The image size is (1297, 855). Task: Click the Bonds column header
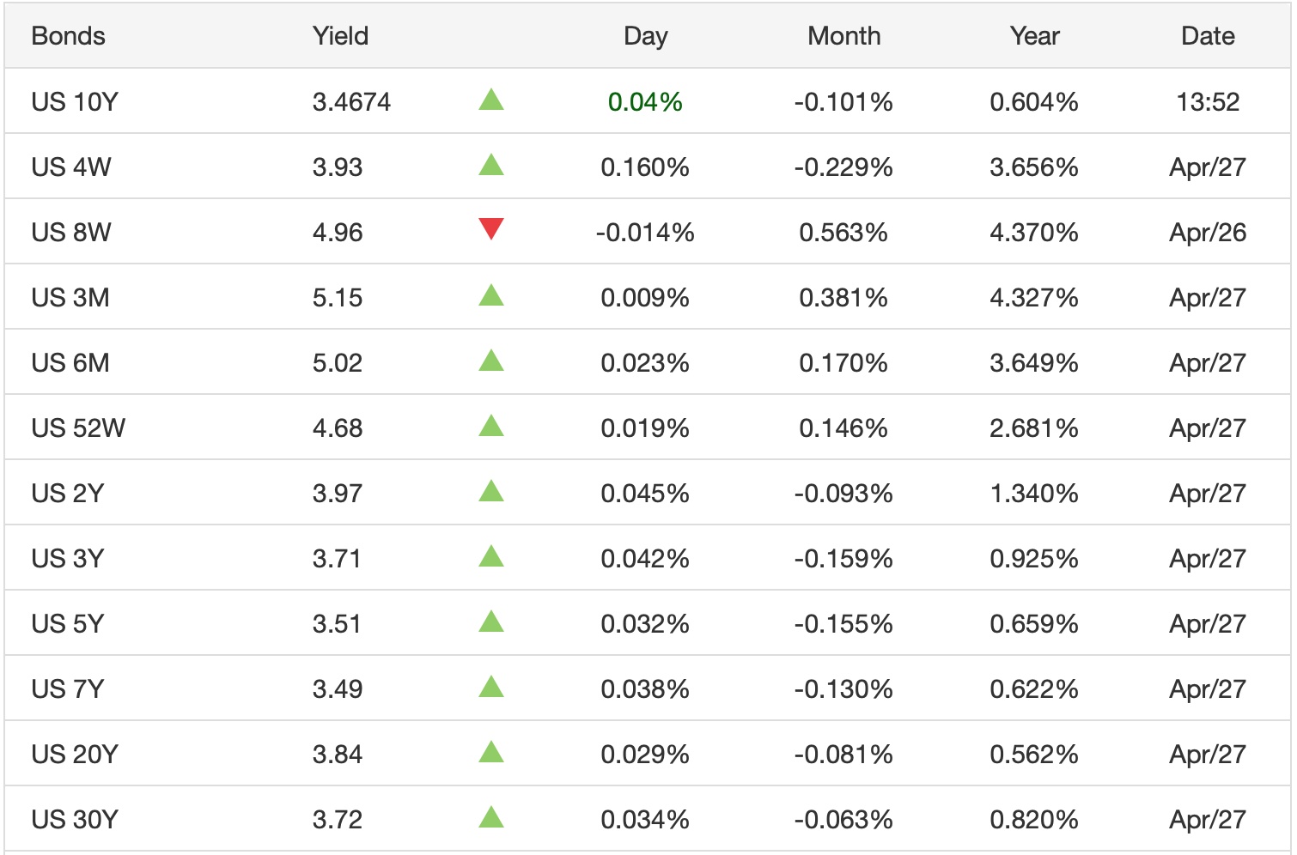click(68, 36)
